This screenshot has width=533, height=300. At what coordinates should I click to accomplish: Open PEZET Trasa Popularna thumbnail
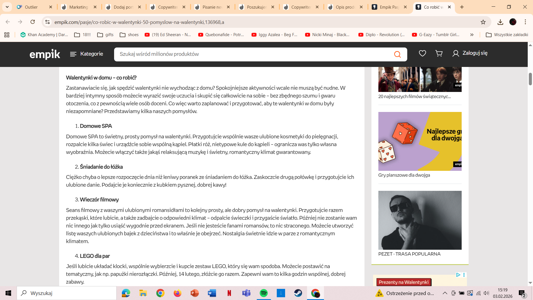(420, 220)
